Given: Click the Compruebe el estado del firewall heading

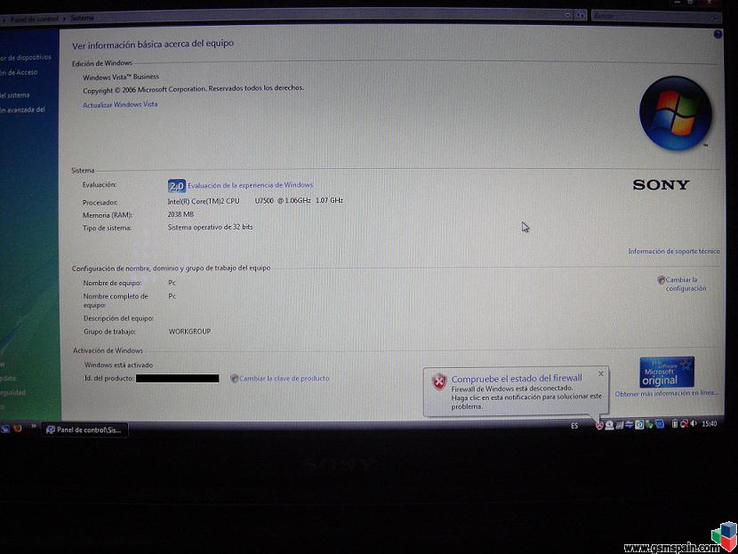Looking at the screenshot, I should click(x=517, y=378).
